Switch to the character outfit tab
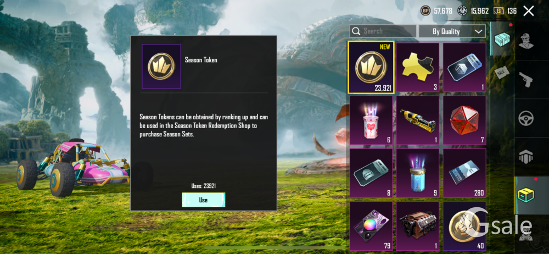549x254 pixels. [526, 41]
